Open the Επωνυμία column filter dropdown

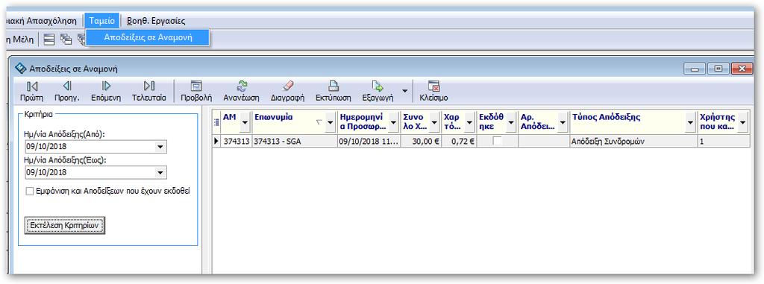(331, 123)
